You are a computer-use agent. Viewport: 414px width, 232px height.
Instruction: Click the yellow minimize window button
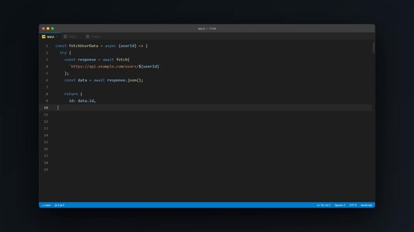pyautogui.click(x=48, y=28)
